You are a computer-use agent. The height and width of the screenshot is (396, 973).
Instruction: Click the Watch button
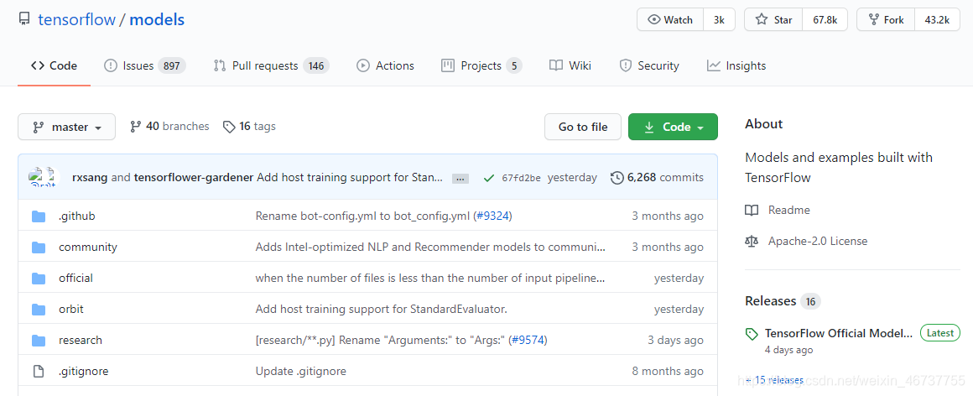tap(670, 20)
